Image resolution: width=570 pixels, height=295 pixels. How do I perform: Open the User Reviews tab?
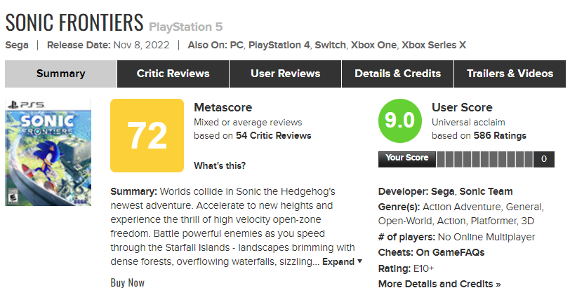pos(285,74)
